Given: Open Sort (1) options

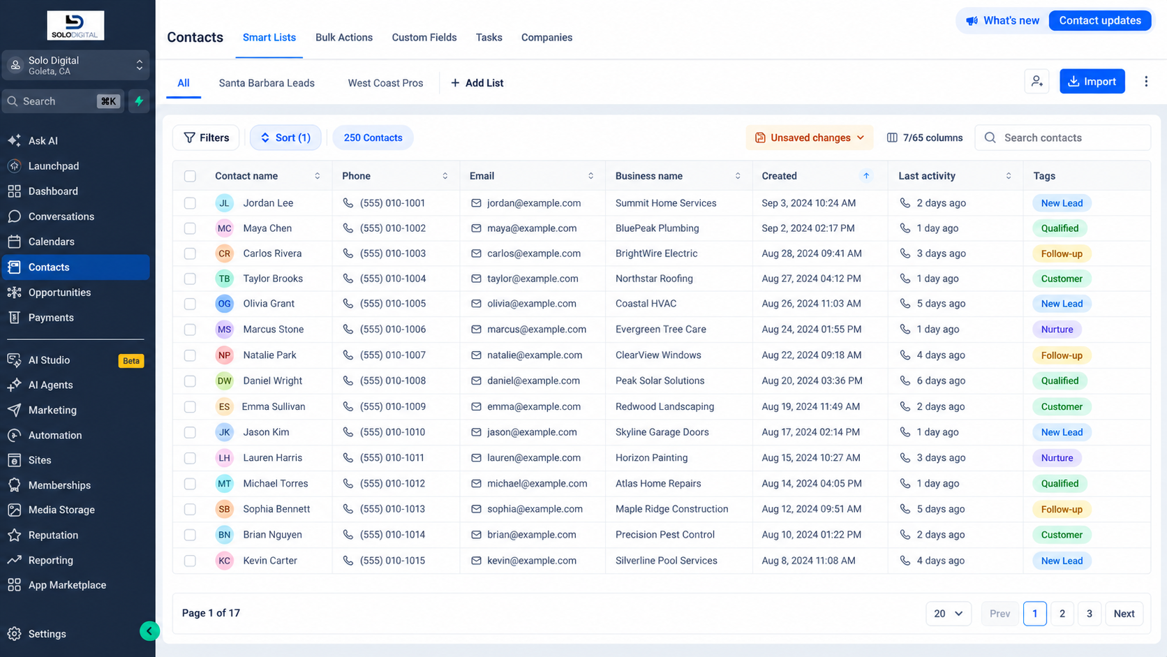Looking at the screenshot, I should (285, 138).
